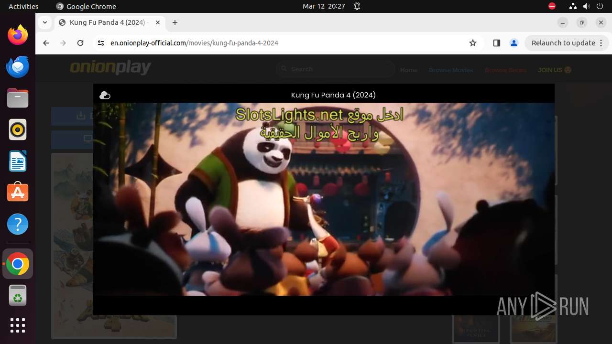Click the Kung Fu Panda video frame
Viewport: 612px width, 344px height.
(324, 199)
